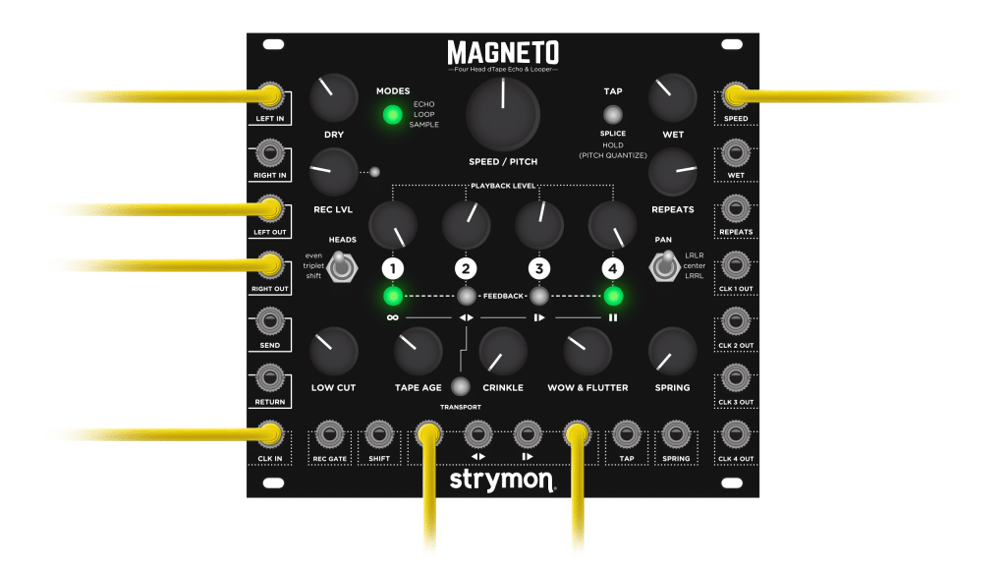Click the SPEED CV jack
This screenshot has height=566, width=1006.
[x=735, y=96]
